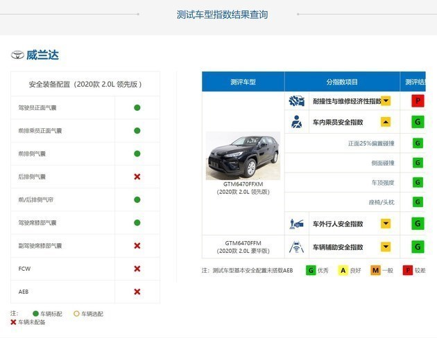Click red cross for AEB
437x338 pixels.
pos(137,292)
